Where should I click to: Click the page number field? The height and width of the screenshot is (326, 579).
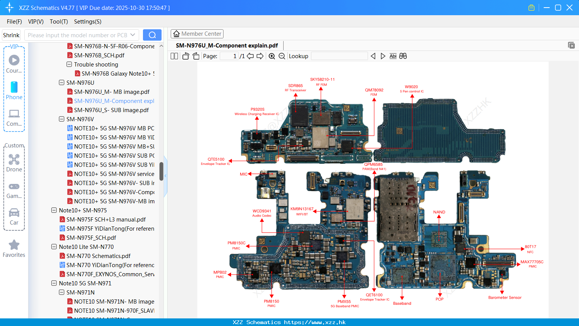point(229,56)
